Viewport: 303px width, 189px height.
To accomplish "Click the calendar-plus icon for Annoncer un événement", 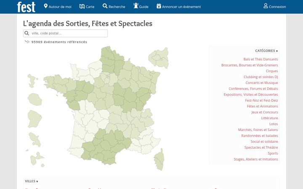I will [159, 6].
